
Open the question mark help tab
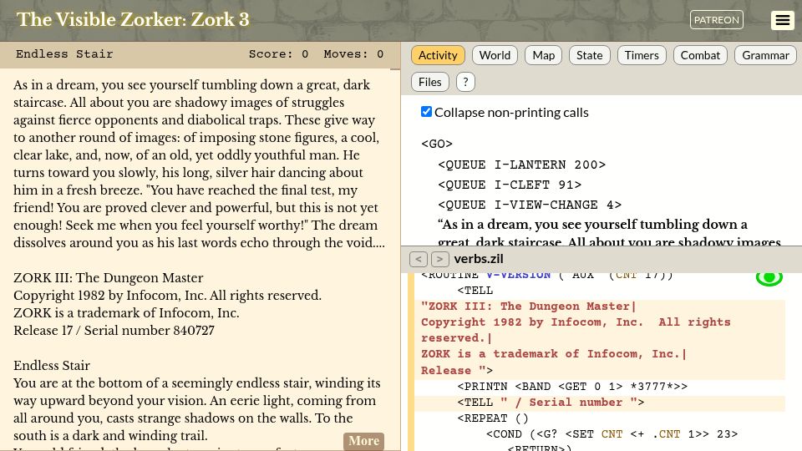(x=465, y=82)
